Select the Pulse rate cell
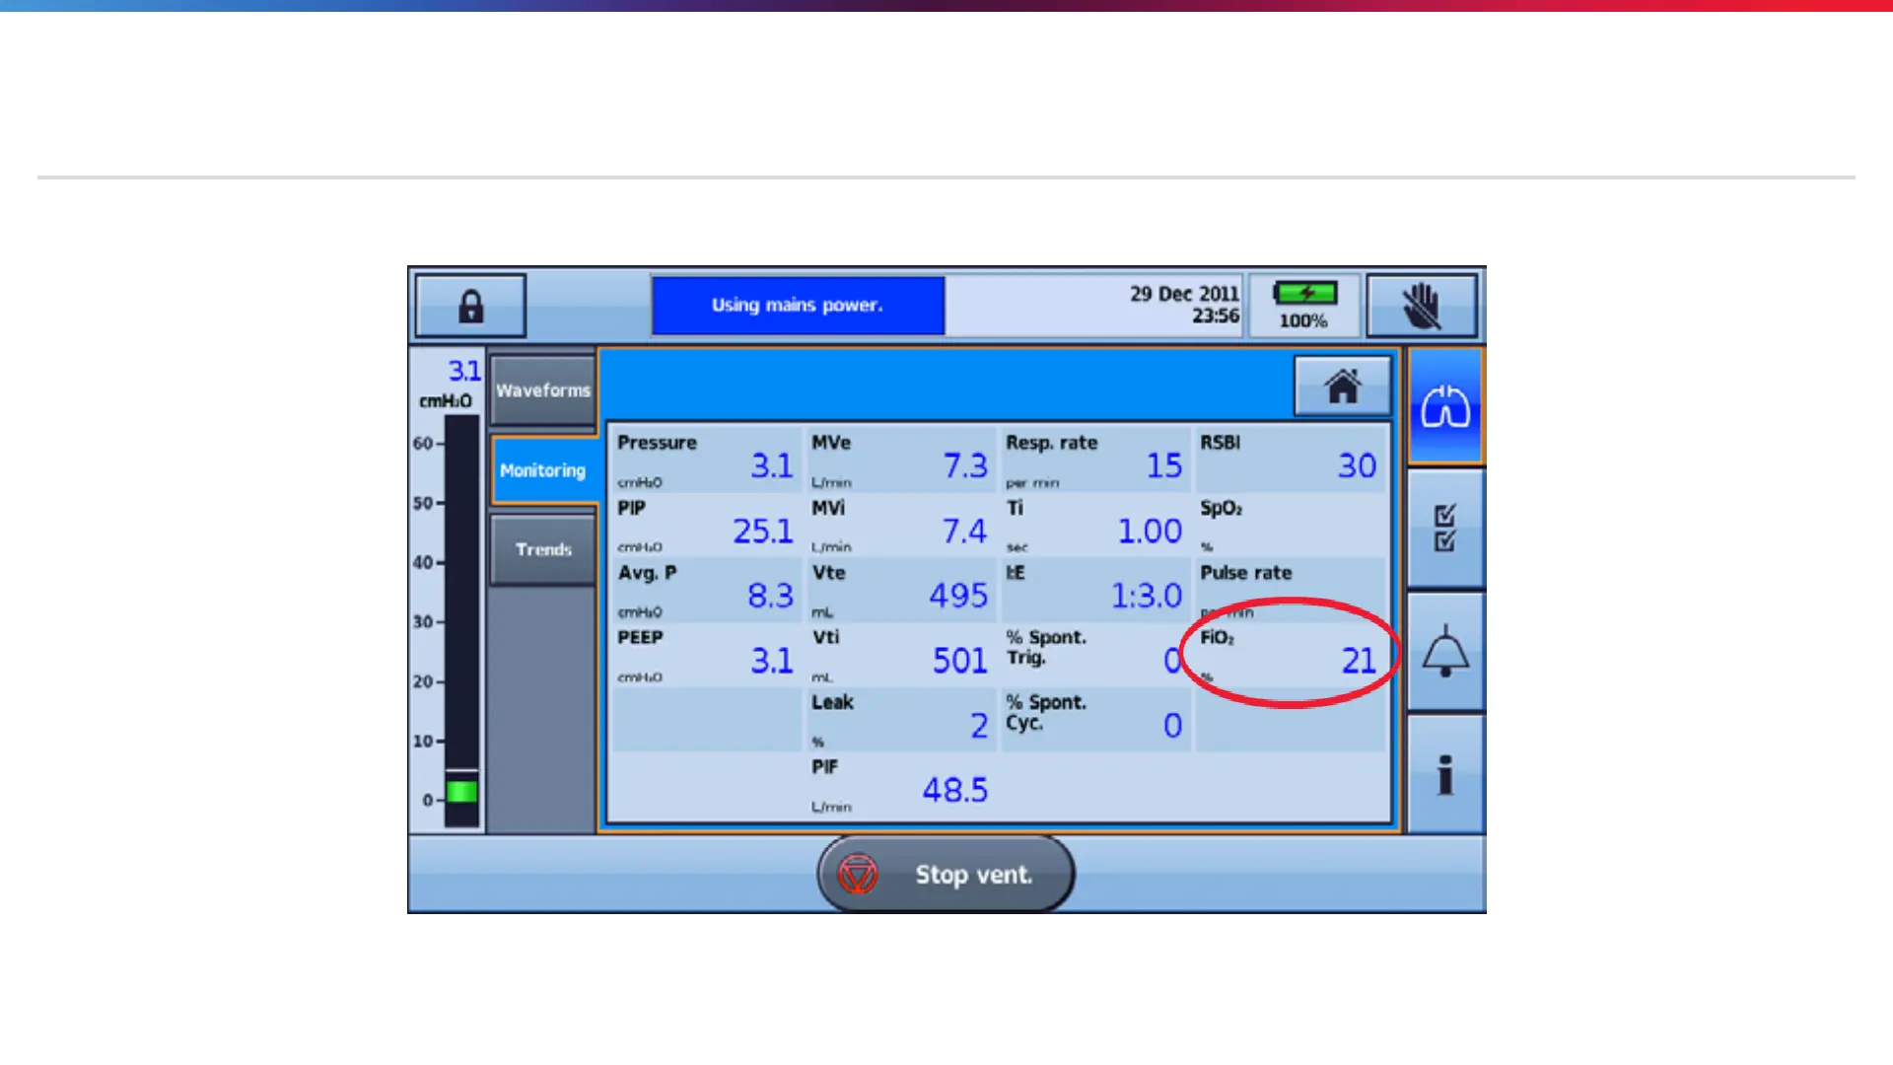 (x=1290, y=591)
